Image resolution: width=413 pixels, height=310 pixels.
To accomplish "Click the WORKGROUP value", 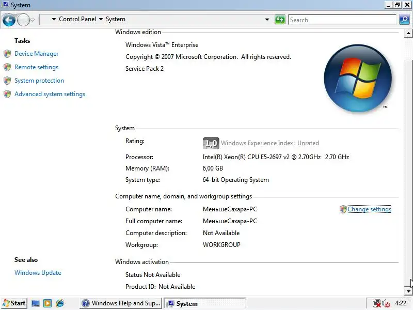I will tap(221, 245).
